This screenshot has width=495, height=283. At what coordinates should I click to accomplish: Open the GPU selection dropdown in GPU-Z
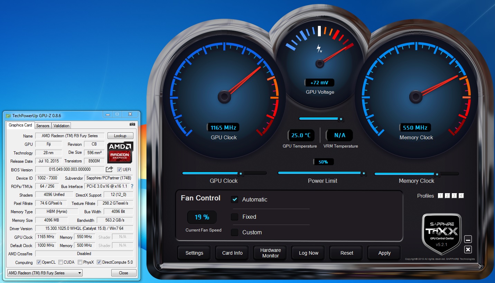tap(45, 273)
